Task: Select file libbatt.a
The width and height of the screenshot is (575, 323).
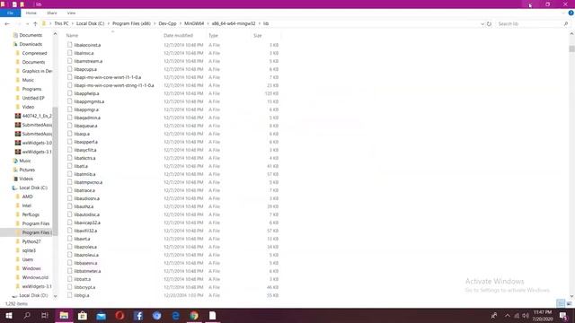Action: click(x=82, y=279)
